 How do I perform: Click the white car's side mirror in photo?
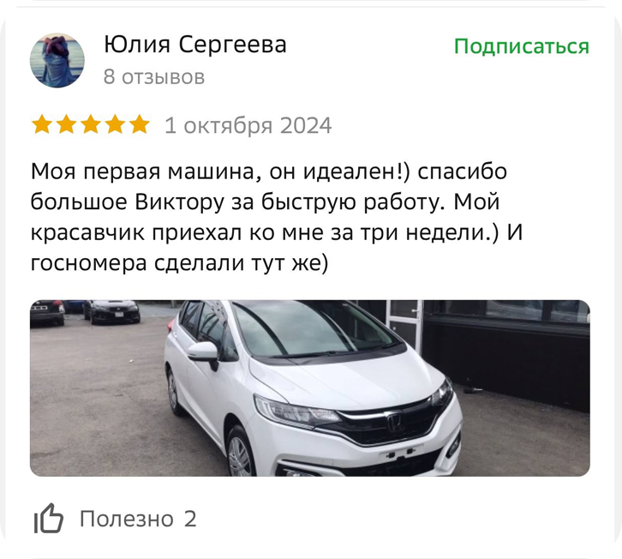[204, 354]
